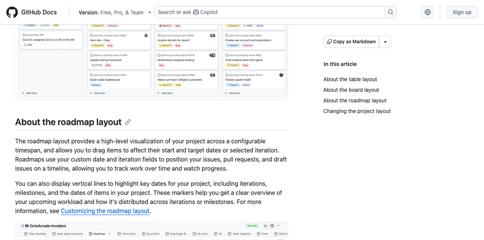The width and height of the screenshot is (484, 240).
Task: Expand the Version: Free, Pro, & Team dropdown
Action: [115, 13]
